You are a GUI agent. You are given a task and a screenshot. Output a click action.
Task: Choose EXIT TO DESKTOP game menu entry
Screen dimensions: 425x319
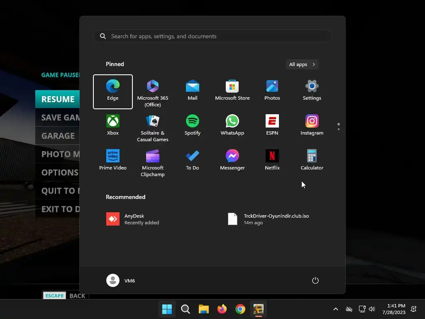57,209
